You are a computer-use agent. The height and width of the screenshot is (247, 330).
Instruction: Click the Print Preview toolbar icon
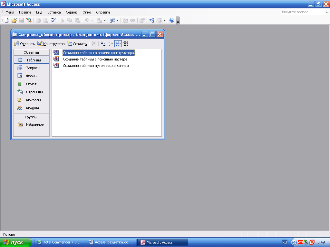point(46,20)
